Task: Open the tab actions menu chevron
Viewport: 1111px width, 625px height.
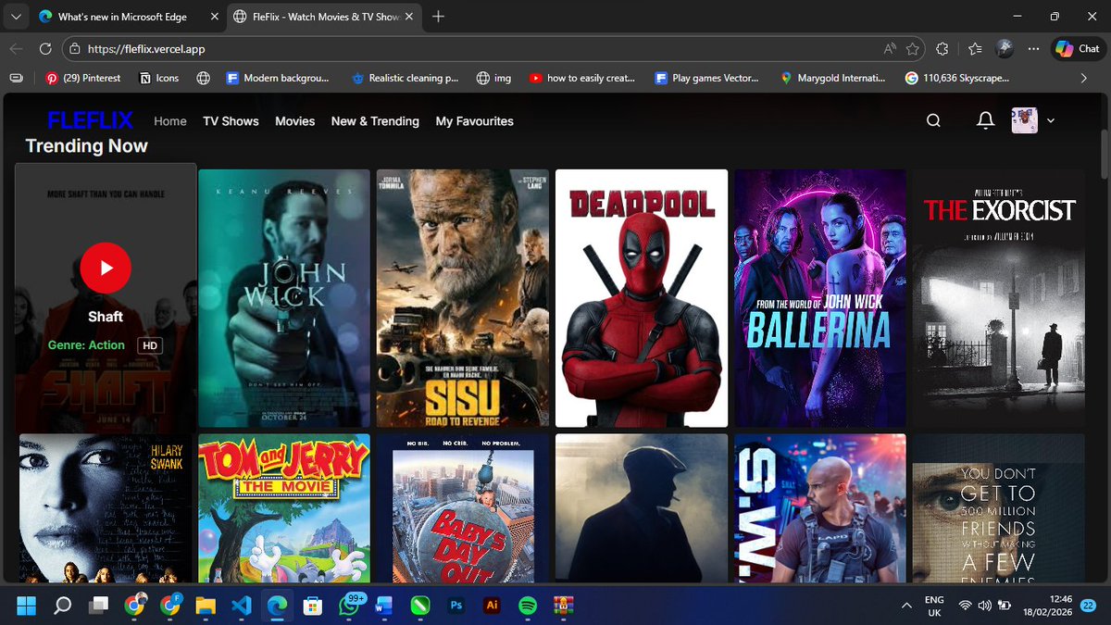Action: [16, 17]
